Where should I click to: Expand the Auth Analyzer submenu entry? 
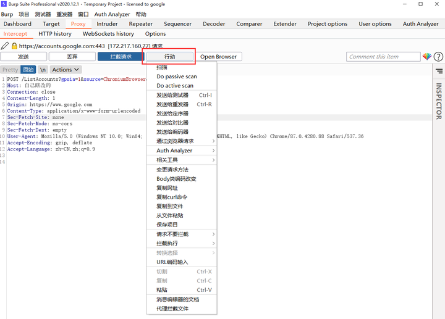coord(182,151)
